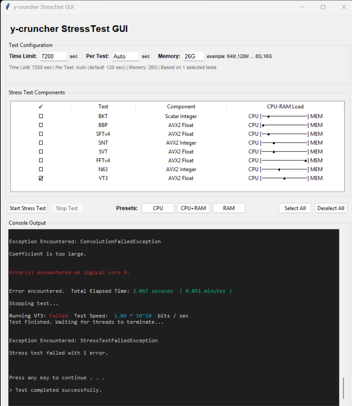Click 'Press any key to continue' line
The width and height of the screenshot is (352, 406).
(x=57, y=377)
